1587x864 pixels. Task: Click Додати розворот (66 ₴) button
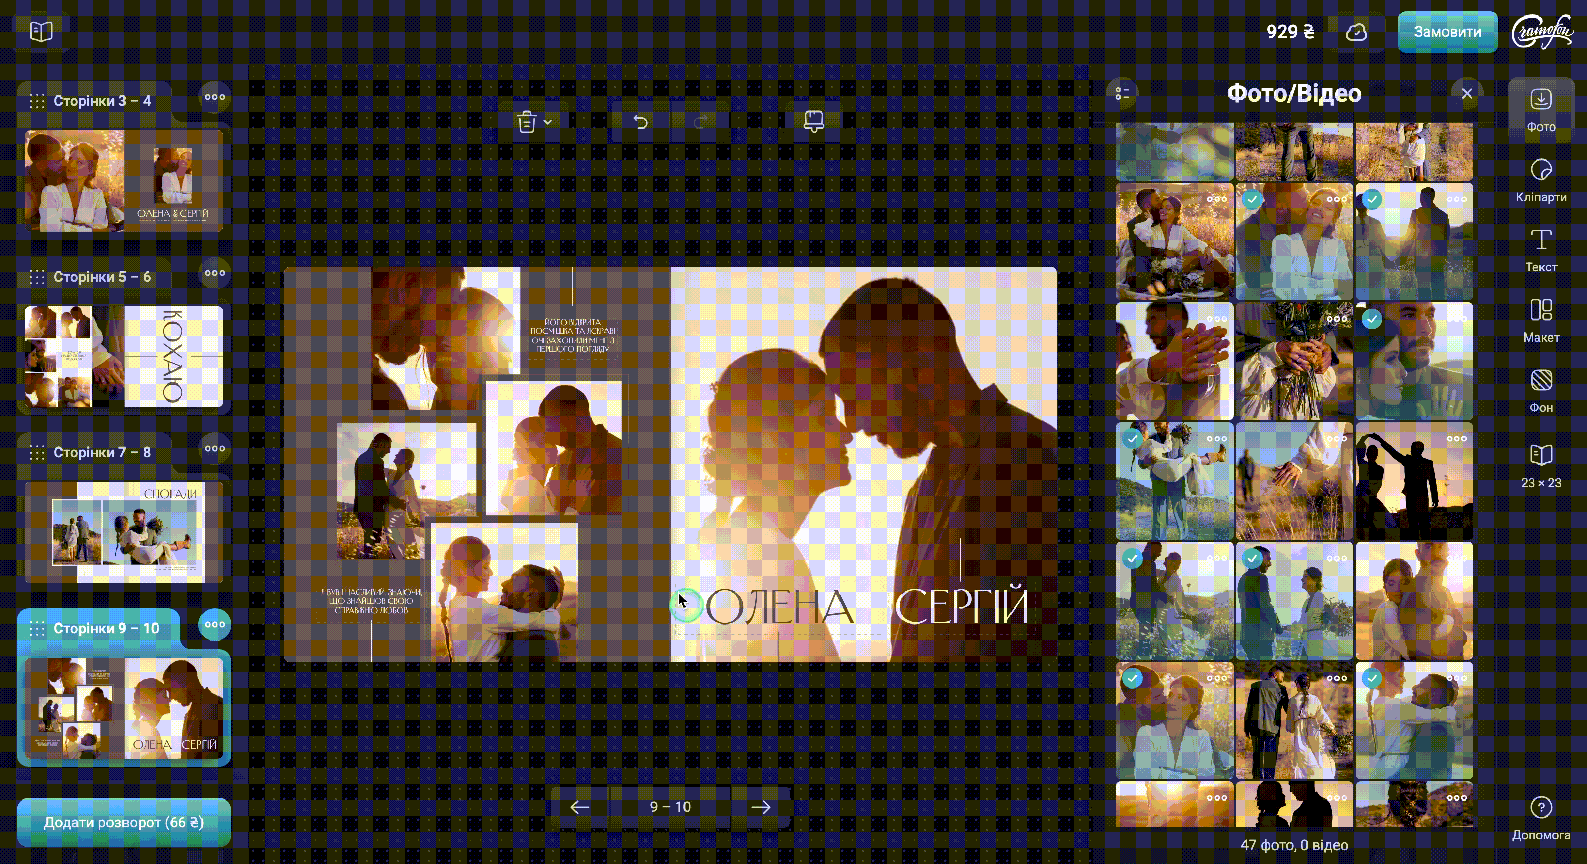(124, 822)
